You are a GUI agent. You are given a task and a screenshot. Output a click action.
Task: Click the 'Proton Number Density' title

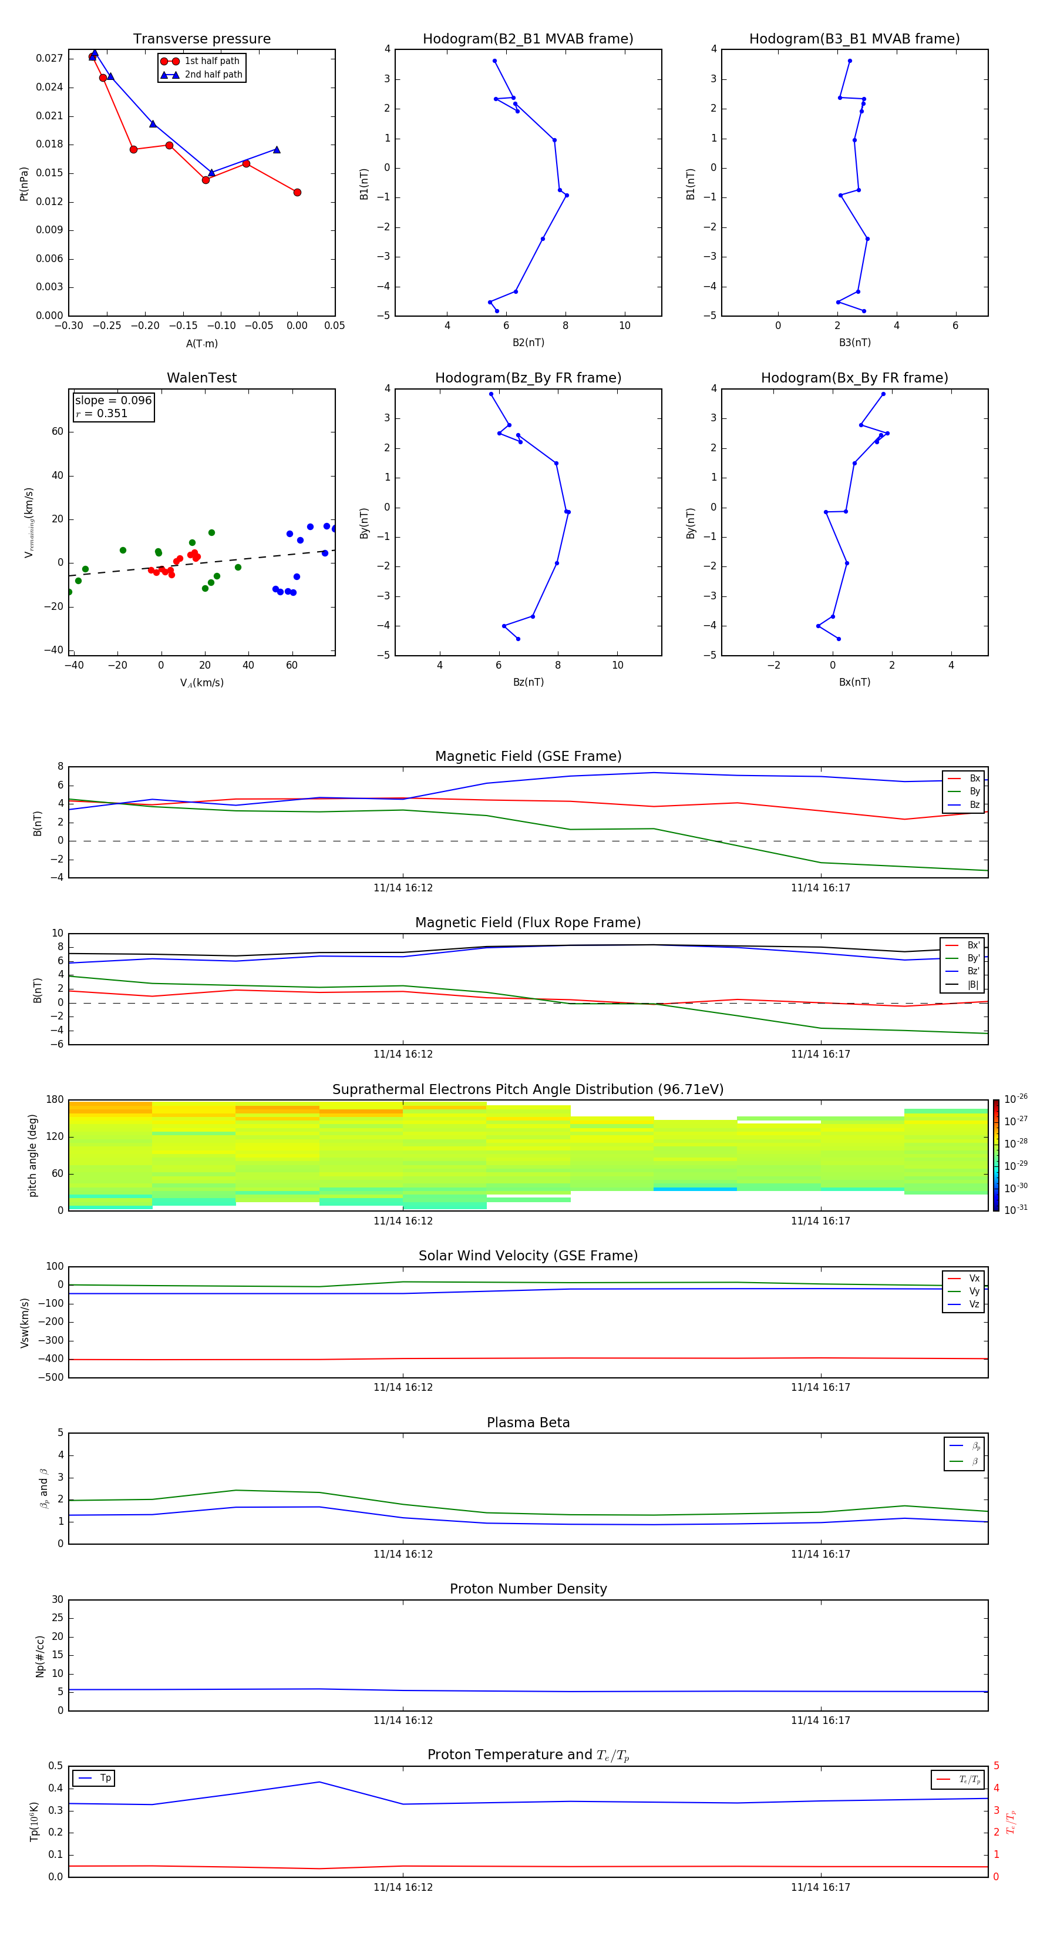(528, 1589)
